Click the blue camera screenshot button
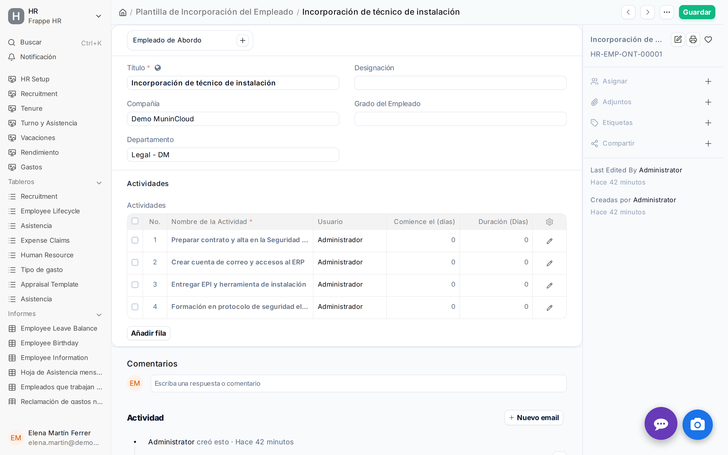 coord(697,425)
